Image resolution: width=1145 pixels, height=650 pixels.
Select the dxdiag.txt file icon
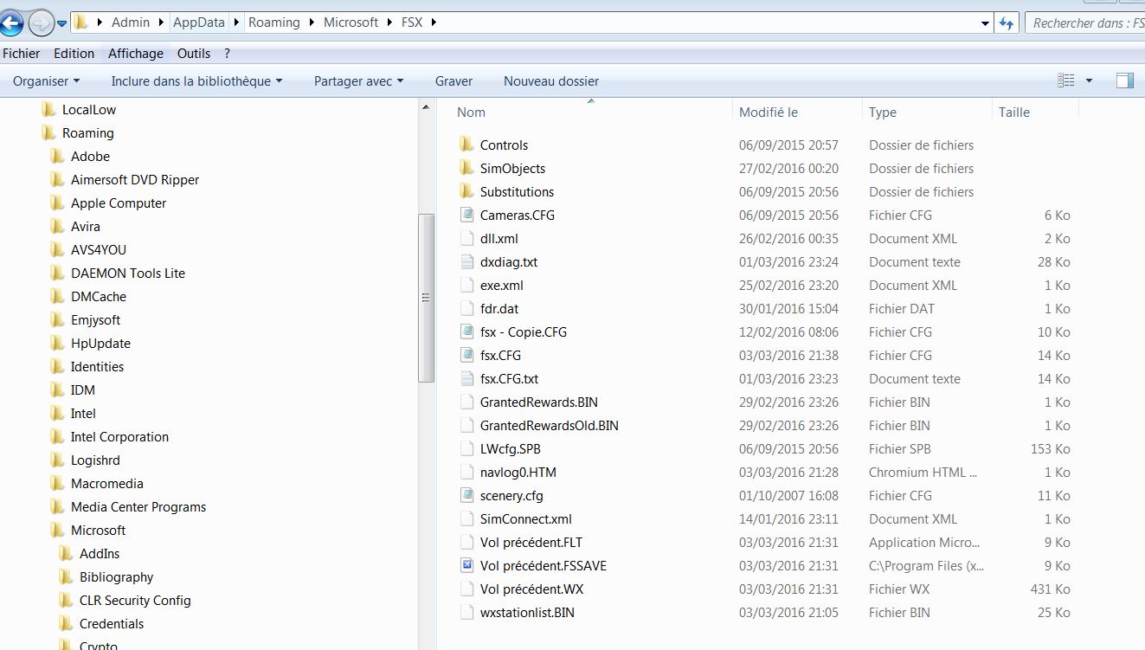tap(466, 261)
